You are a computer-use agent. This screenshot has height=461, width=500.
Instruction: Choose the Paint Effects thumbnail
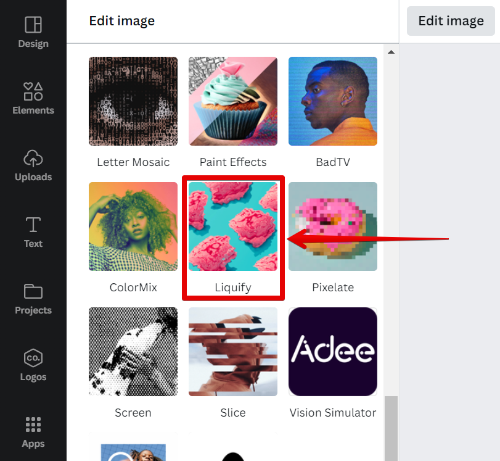[233, 101]
